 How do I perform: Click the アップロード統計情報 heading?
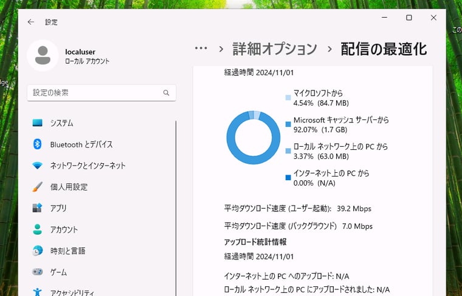255,242
